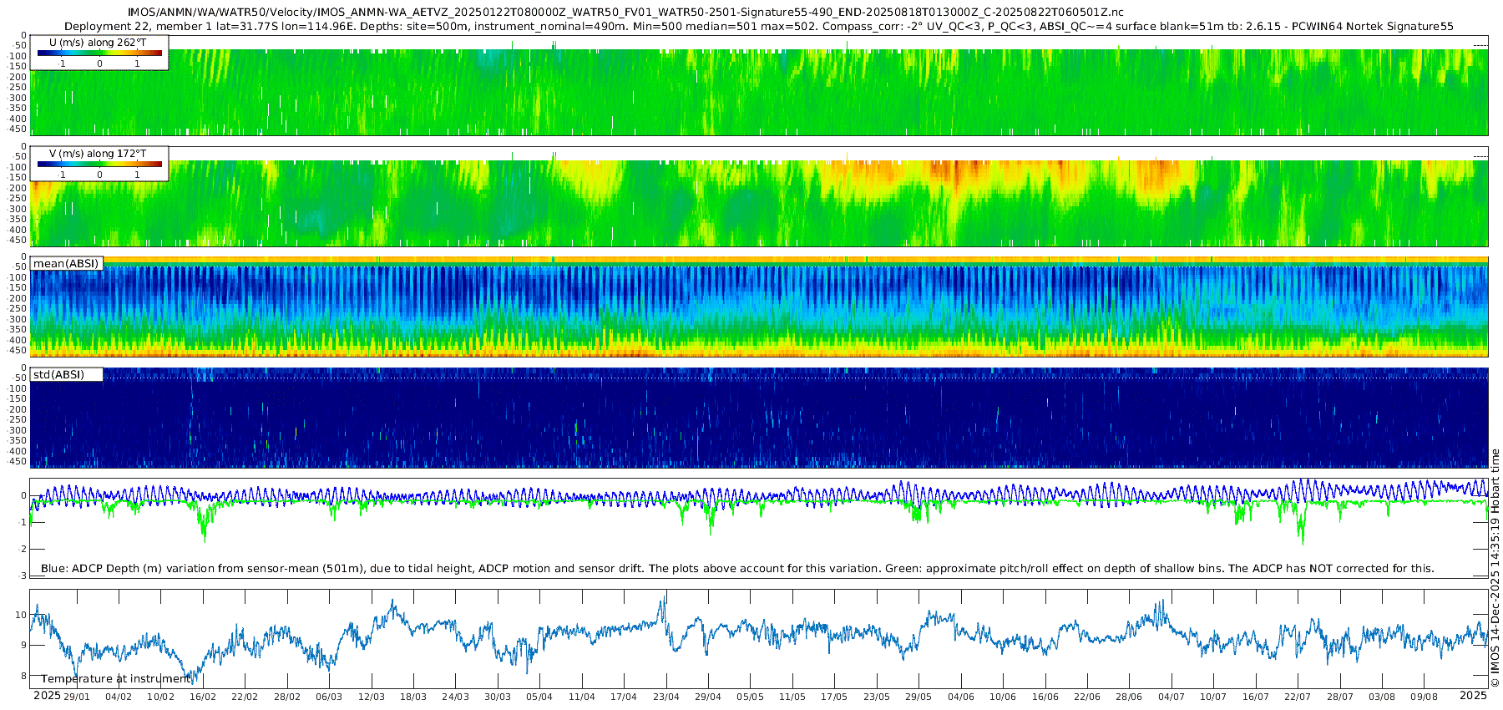Select the 09/08 time axis marker
The width and height of the screenshot is (1503, 710).
pyautogui.click(x=1424, y=697)
